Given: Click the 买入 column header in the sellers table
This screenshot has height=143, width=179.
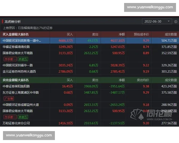Looking at the screenshot, I should pos(70,80).
